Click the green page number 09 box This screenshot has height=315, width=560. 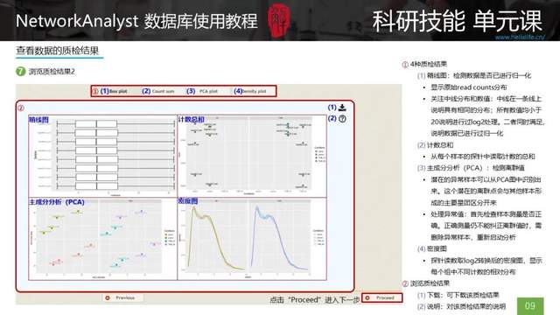point(530,306)
